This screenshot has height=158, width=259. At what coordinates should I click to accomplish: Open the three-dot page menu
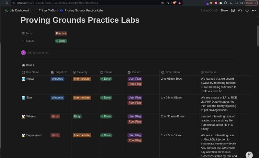point(254,11)
